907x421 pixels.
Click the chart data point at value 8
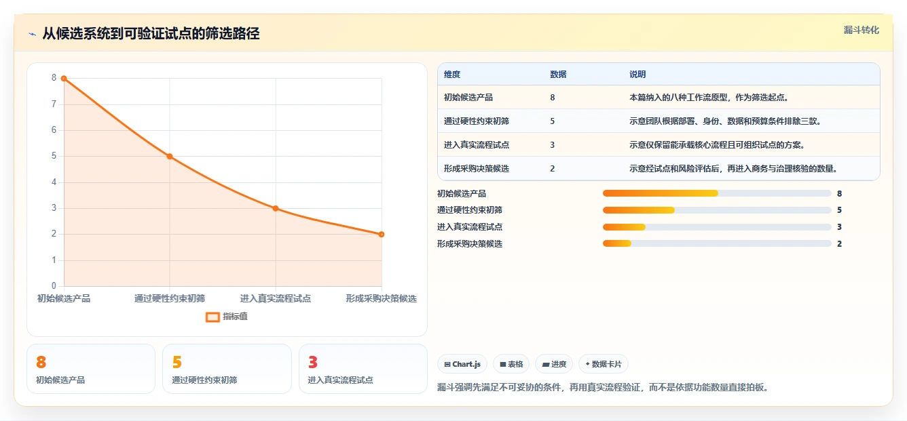(x=64, y=79)
